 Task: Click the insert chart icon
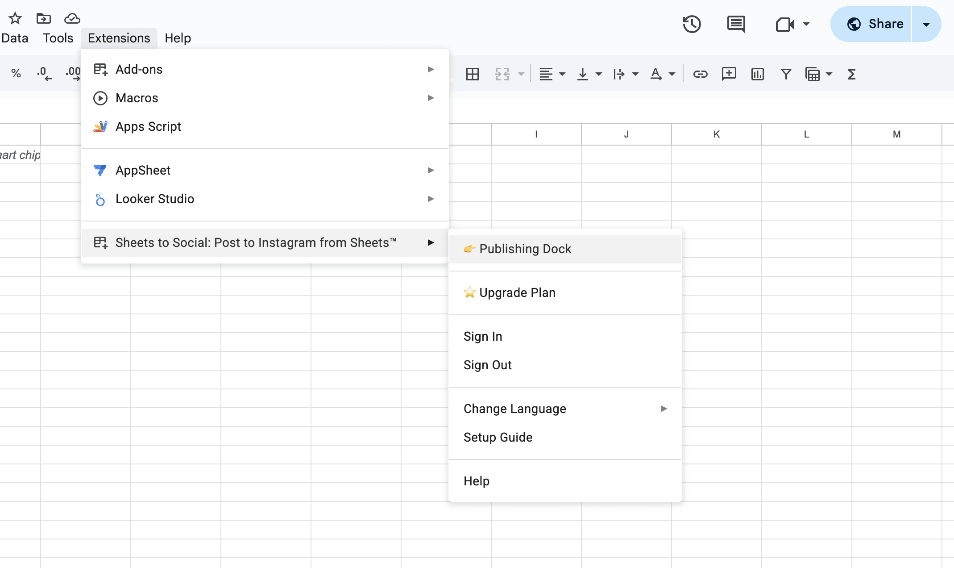[757, 74]
